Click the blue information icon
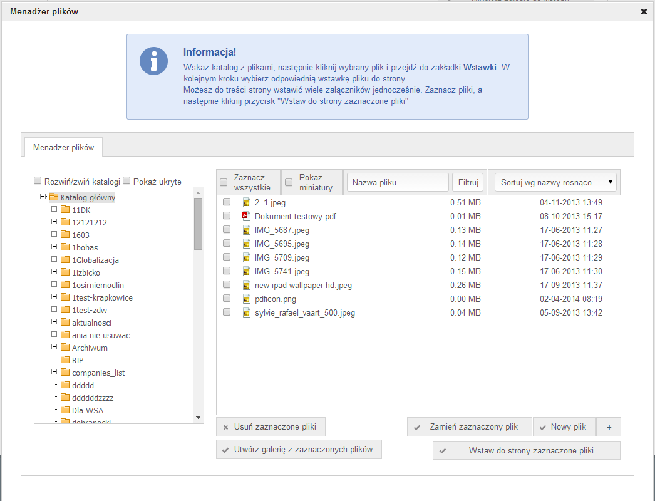 point(153,61)
